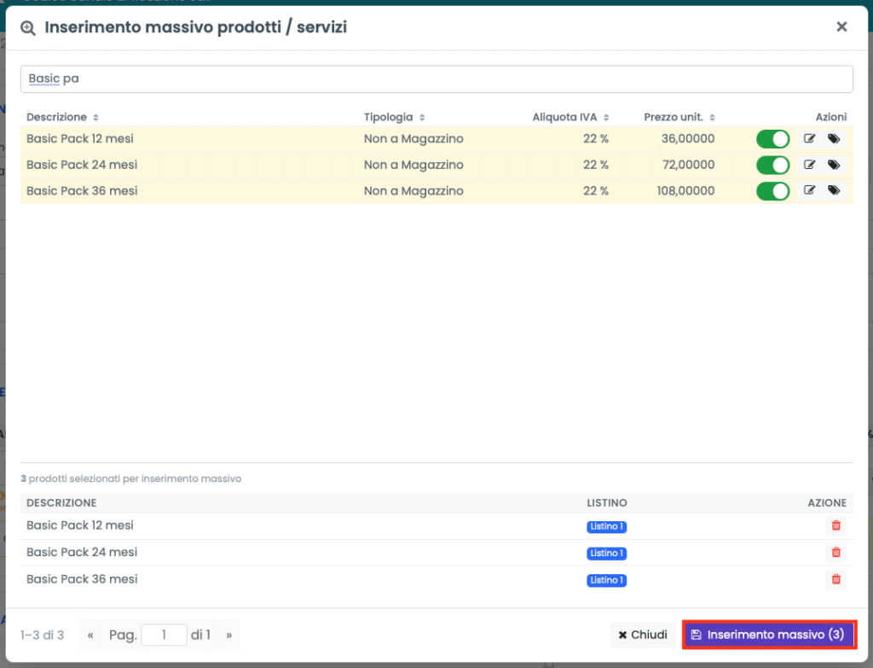Click the price 108,00000 cell
873x668 pixels.
click(x=685, y=191)
